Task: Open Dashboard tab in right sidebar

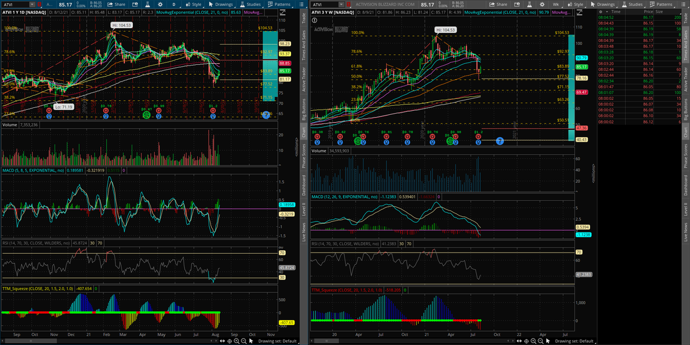Action: click(x=685, y=185)
